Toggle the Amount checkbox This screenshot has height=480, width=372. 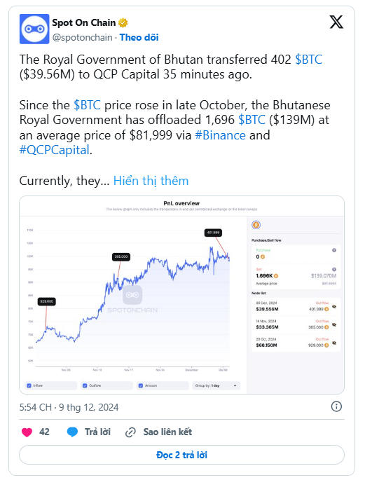click(141, 385)
